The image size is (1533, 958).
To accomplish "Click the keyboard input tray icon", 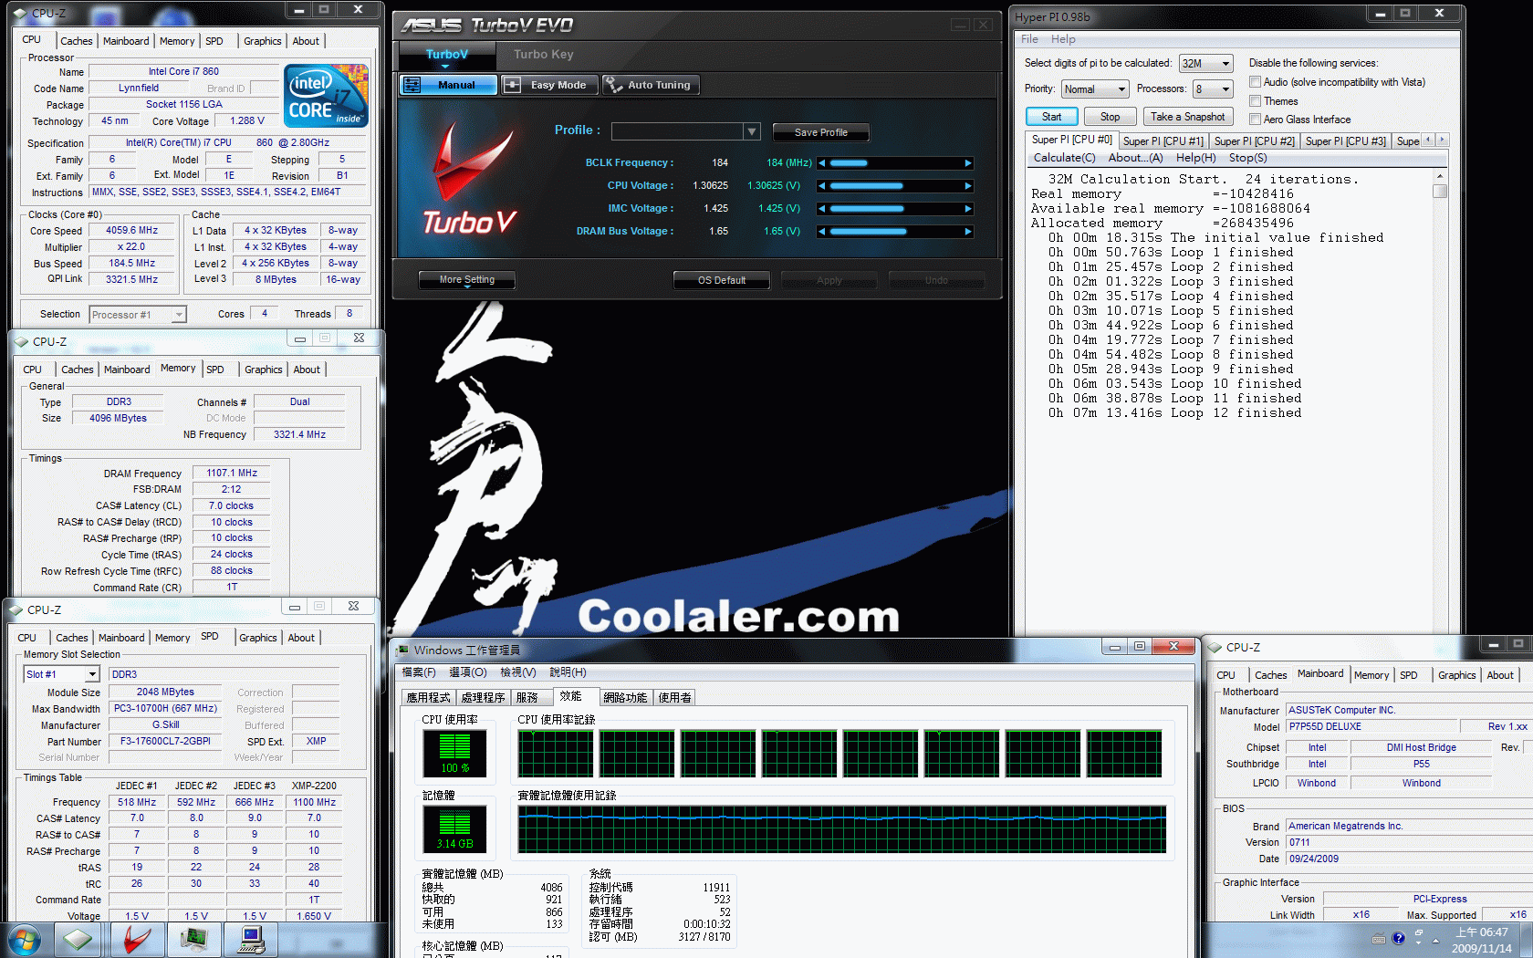I will [x=1379, y=939].
